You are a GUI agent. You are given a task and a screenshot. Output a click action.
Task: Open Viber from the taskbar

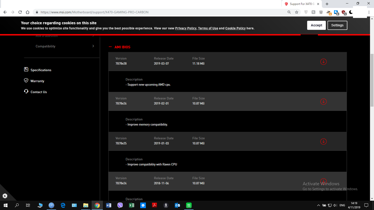pos(120,205)
